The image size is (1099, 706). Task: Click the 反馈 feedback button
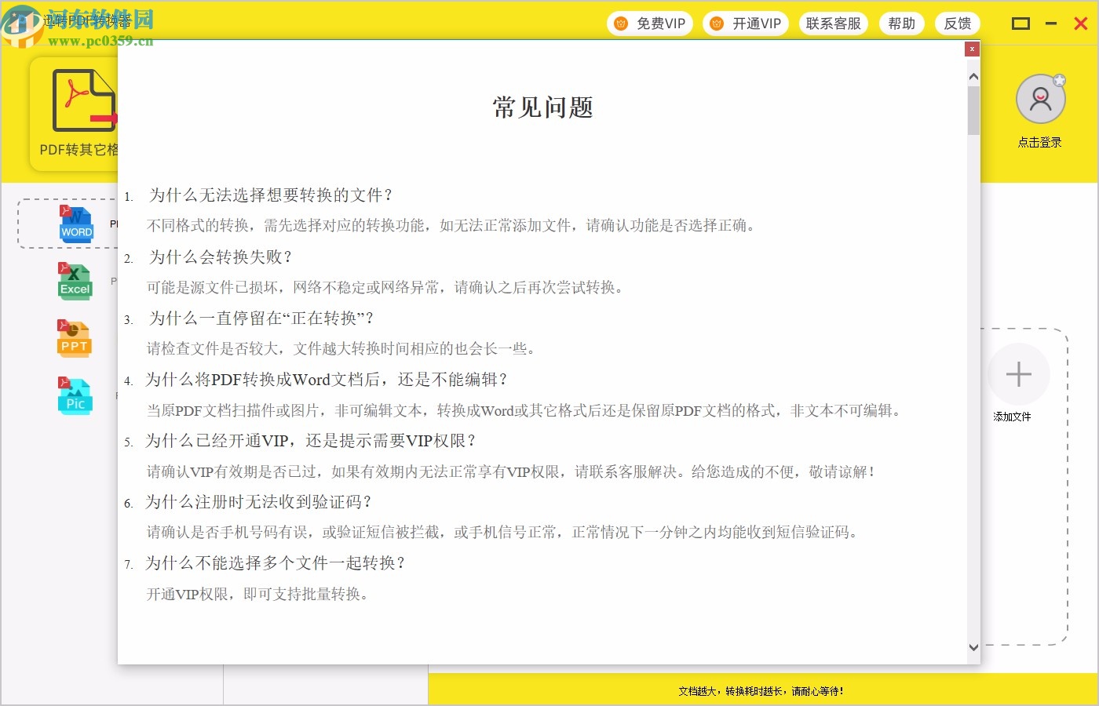coord(958,23)
